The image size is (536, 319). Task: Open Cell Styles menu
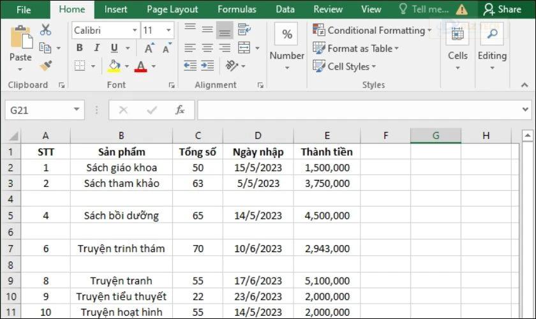point(344,66)
